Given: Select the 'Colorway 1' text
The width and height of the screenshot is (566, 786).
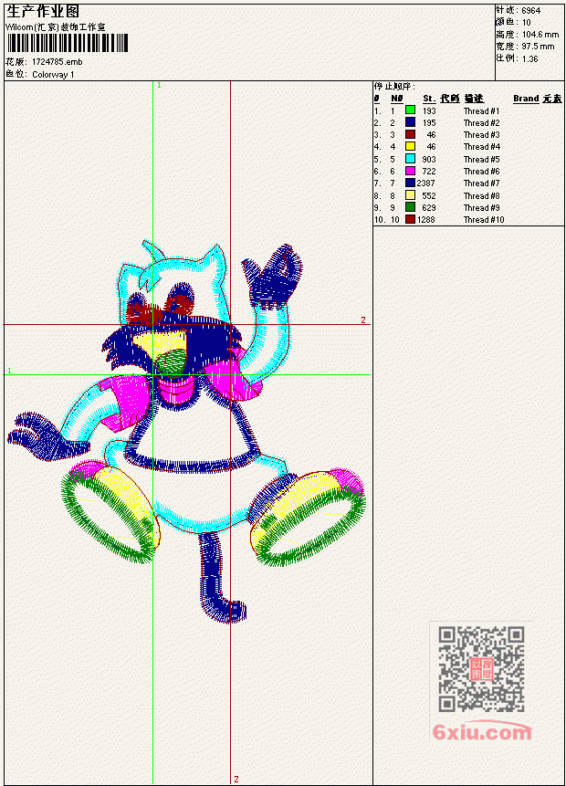Looking at the screenshot, I should (53, 75).
